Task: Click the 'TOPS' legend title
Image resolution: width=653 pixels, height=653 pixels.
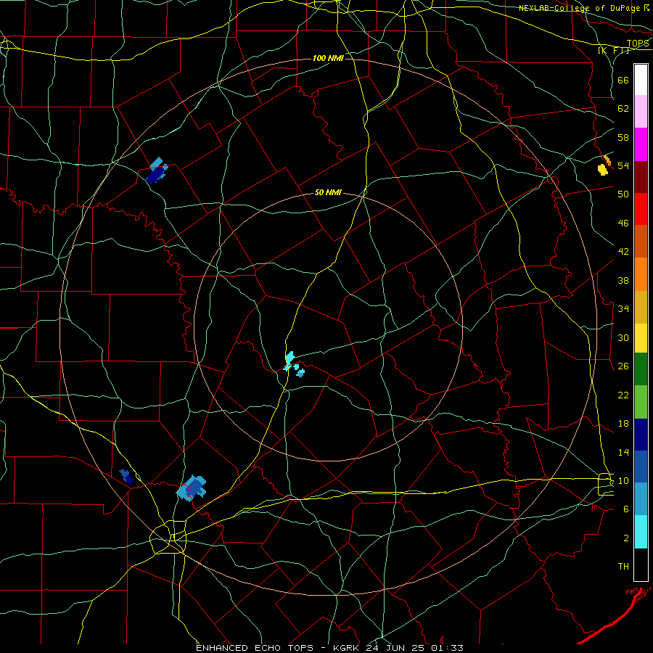Action: (x=638, y=43)
